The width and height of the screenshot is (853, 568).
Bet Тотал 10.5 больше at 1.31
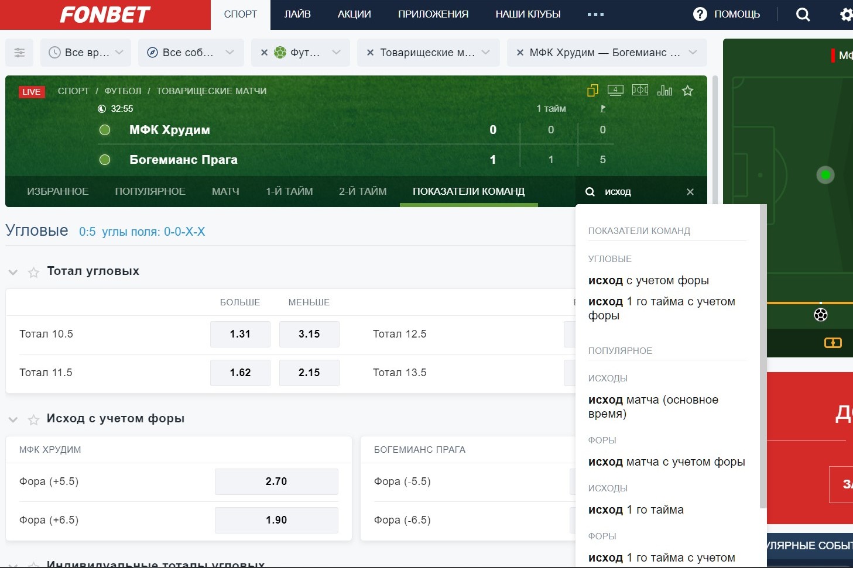point(240,334)
